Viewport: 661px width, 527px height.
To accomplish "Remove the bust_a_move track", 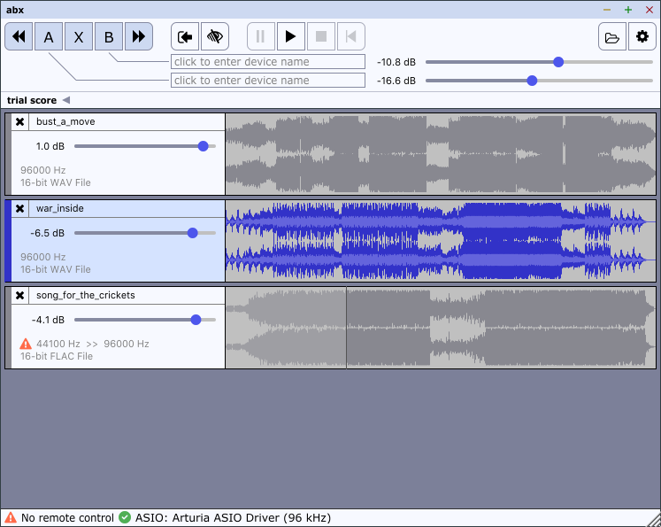I will tap(19, 122).
